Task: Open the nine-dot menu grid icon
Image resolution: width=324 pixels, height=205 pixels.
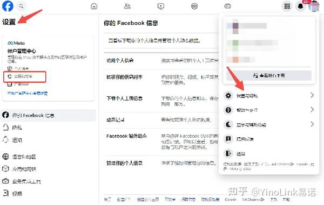Action: coord(287,6)
